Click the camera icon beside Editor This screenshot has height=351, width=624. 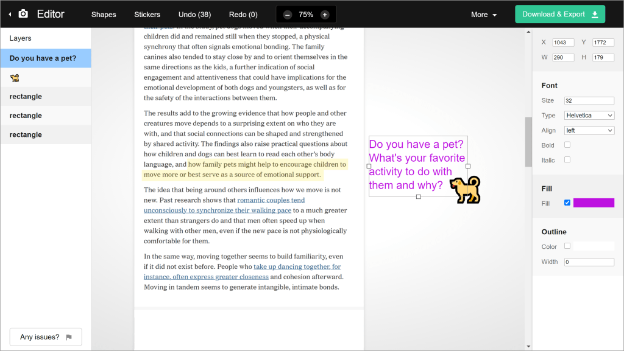tap(23, 14)
